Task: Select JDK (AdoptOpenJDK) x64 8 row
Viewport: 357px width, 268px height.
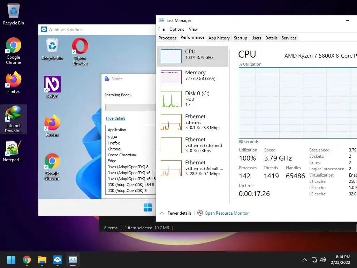Action: pyautogui.click(x=131, y=185)
